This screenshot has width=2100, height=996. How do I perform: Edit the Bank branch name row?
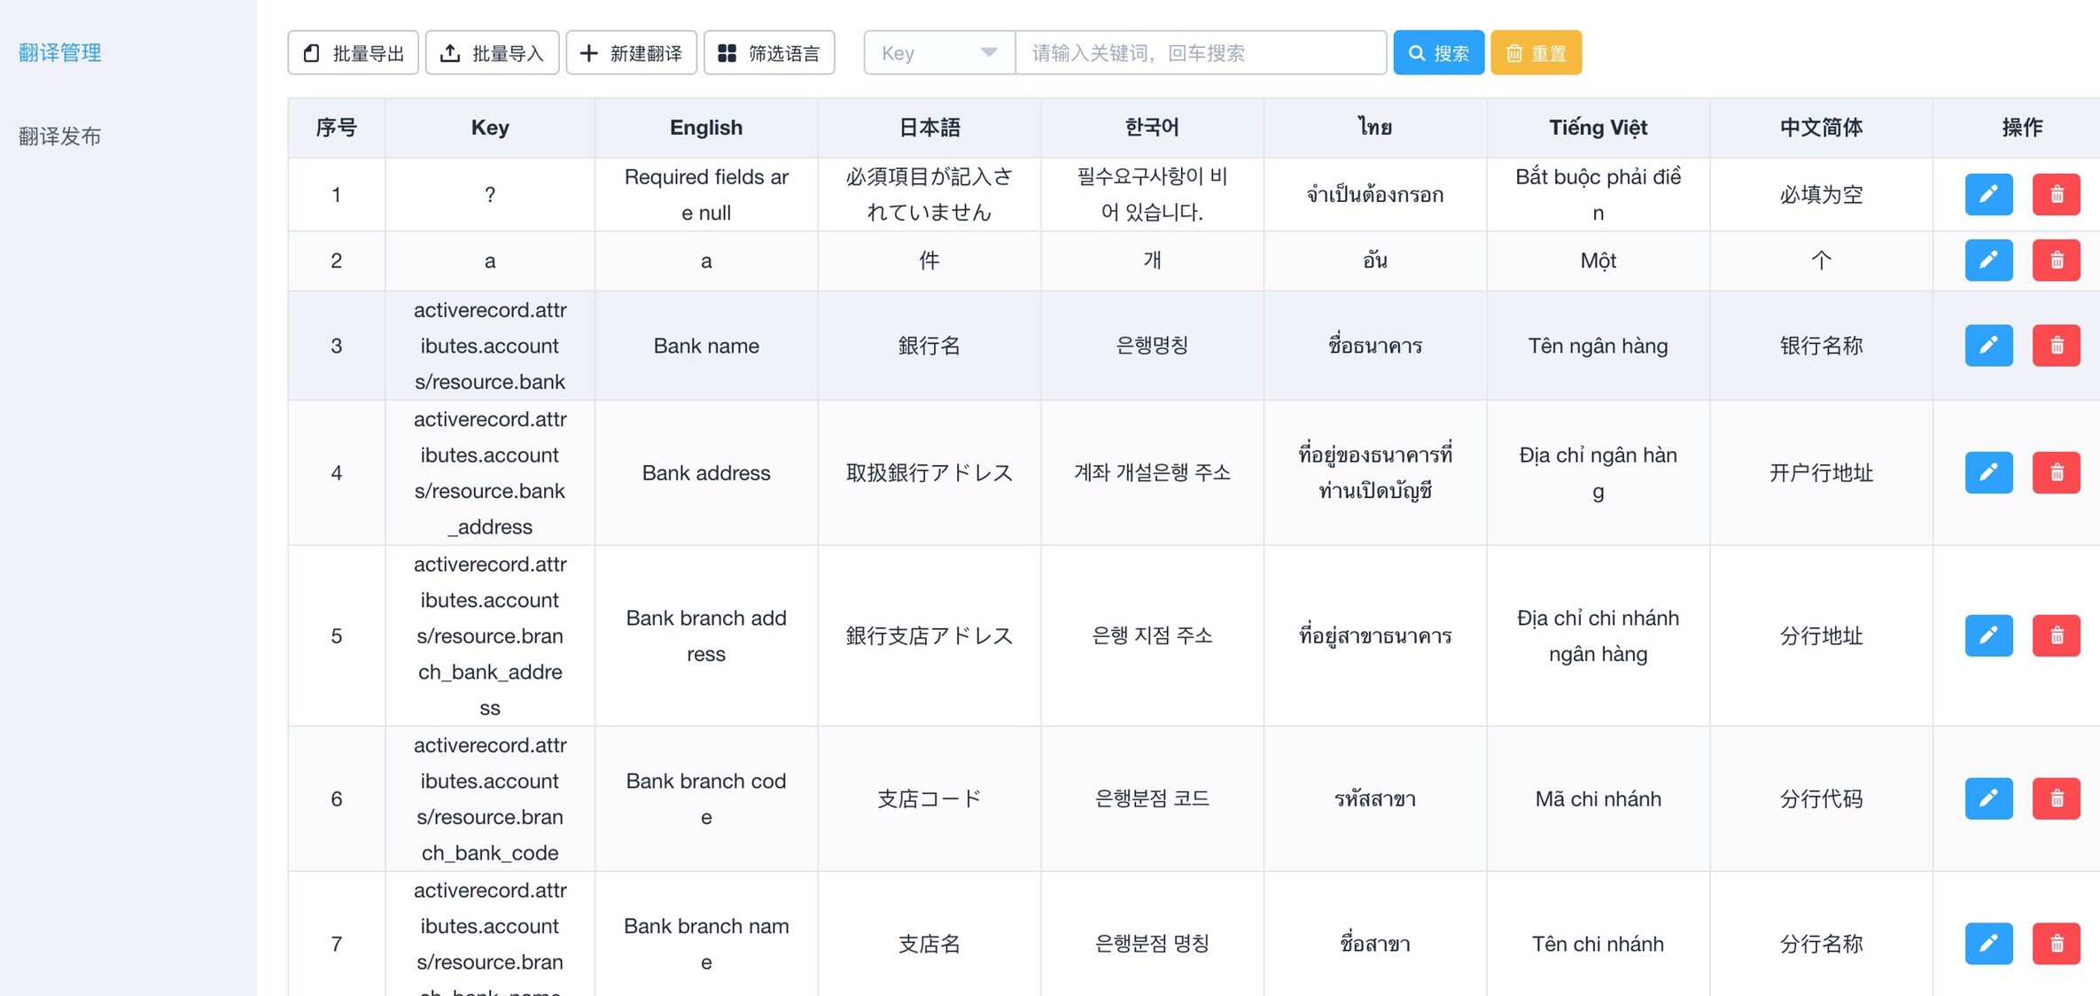click(1988, 944)
